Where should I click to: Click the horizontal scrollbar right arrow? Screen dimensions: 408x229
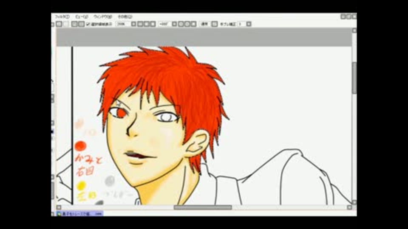coord(349,207)
